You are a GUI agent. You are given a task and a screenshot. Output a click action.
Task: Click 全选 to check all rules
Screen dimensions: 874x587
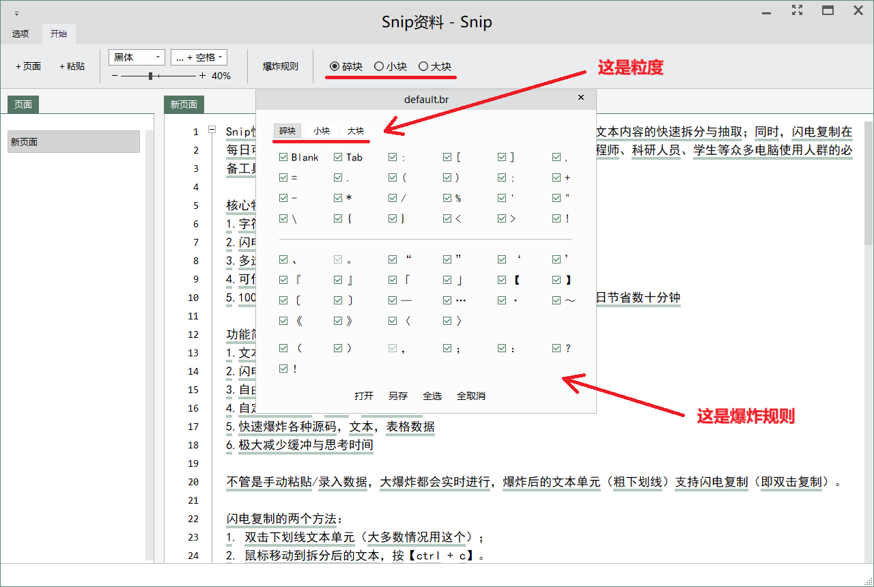pos(432,396)
